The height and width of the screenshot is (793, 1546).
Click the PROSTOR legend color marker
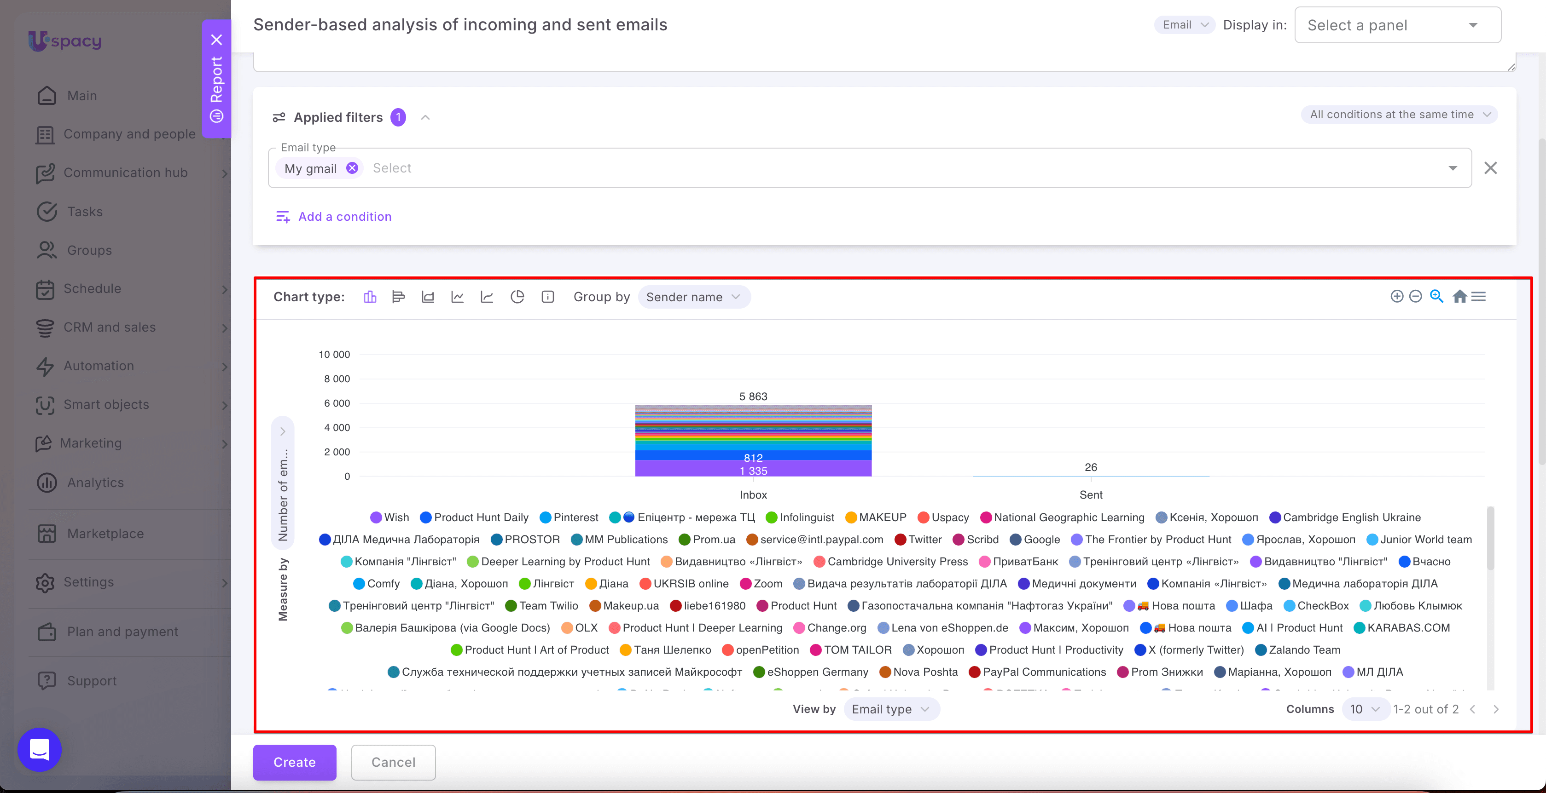tap(496, 540)
